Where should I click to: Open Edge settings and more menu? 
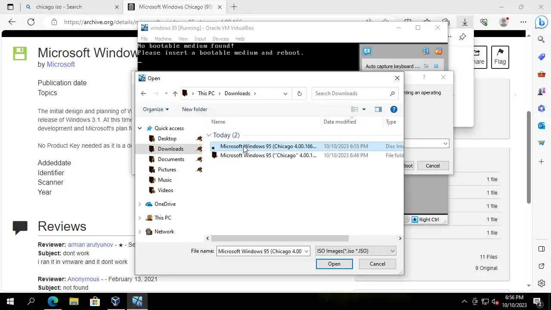click(x=523, y=22)
